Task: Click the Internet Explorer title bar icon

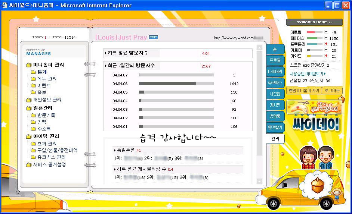Action: click(x=4, y=5)
